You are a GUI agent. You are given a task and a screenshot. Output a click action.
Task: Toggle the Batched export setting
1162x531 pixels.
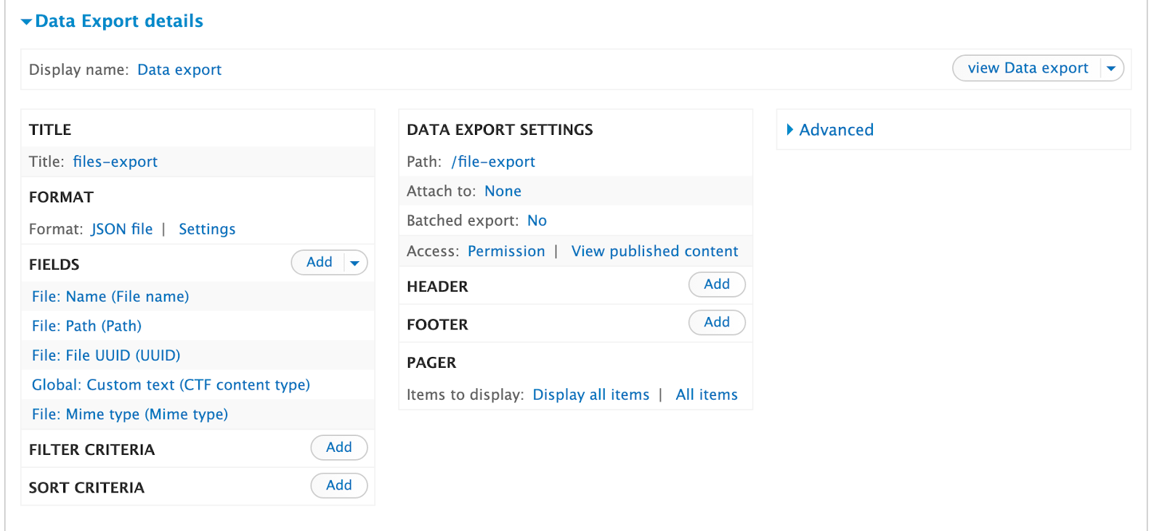(537, 221)
